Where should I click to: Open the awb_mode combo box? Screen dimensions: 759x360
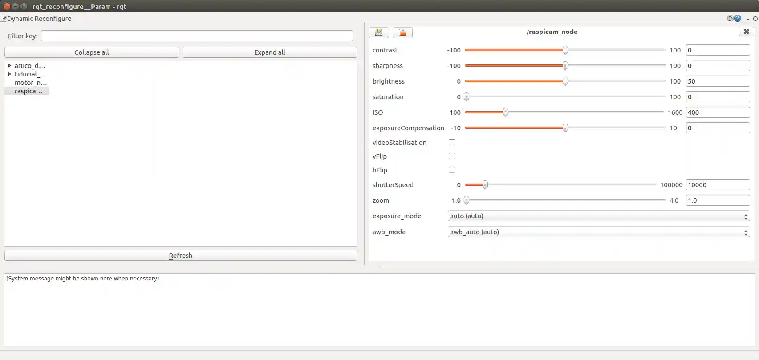(x=599, y=232)
